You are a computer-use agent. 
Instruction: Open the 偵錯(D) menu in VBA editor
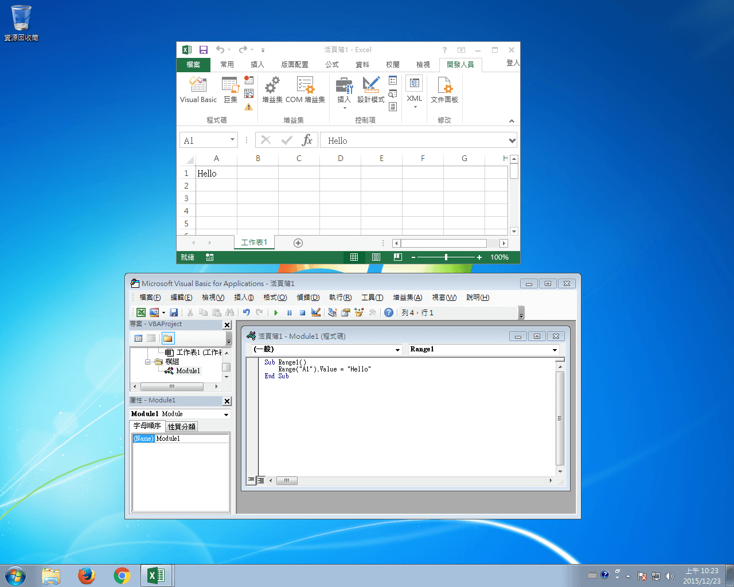click(308, 297)
